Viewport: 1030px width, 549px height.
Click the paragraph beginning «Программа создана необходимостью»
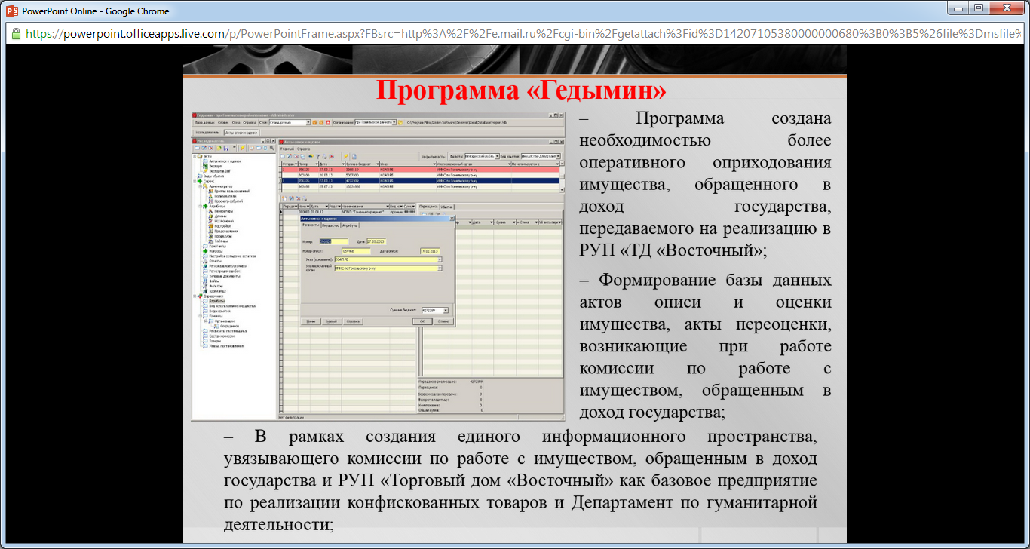click(x=705, y=184)
